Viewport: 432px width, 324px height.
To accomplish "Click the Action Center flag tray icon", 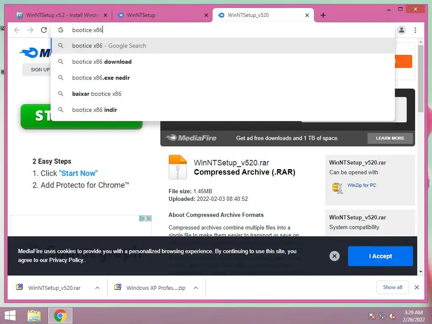I will click(372, 316).
